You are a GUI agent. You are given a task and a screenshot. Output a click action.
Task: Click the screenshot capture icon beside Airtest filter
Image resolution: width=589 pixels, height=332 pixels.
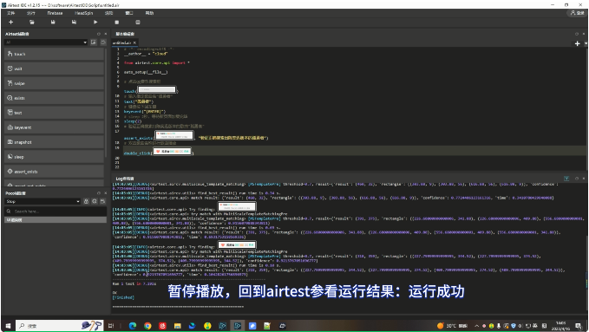[94, 42]
